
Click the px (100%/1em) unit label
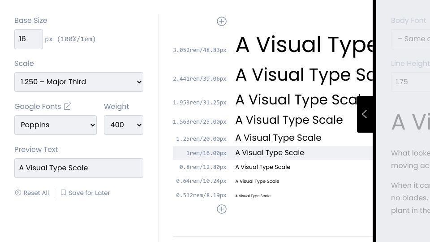click(70, 39)
